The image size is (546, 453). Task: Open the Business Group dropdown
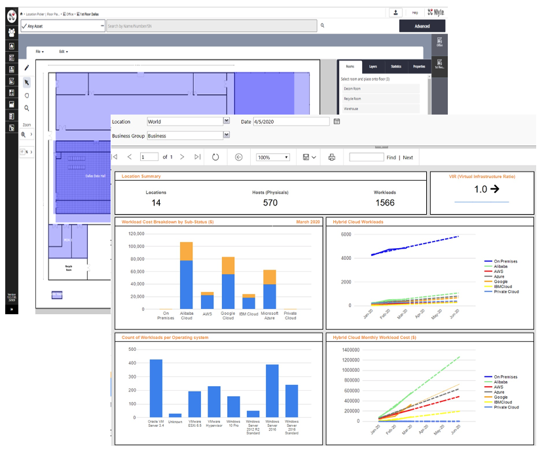coord(226,135)
